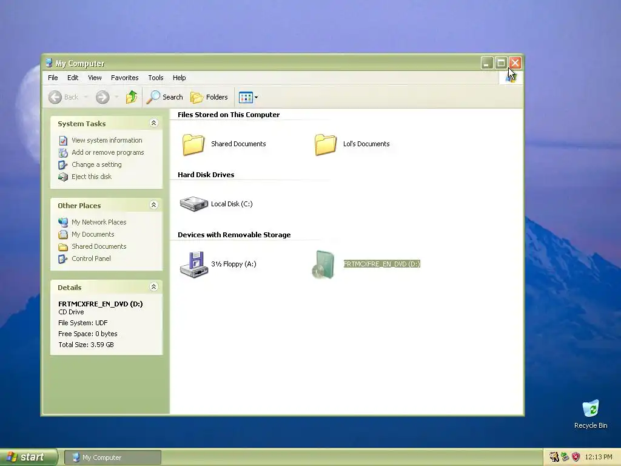The width and height of the screenshot is (621, 466).
Task: Open the Edit menu
Action: [x=73, y=78]
